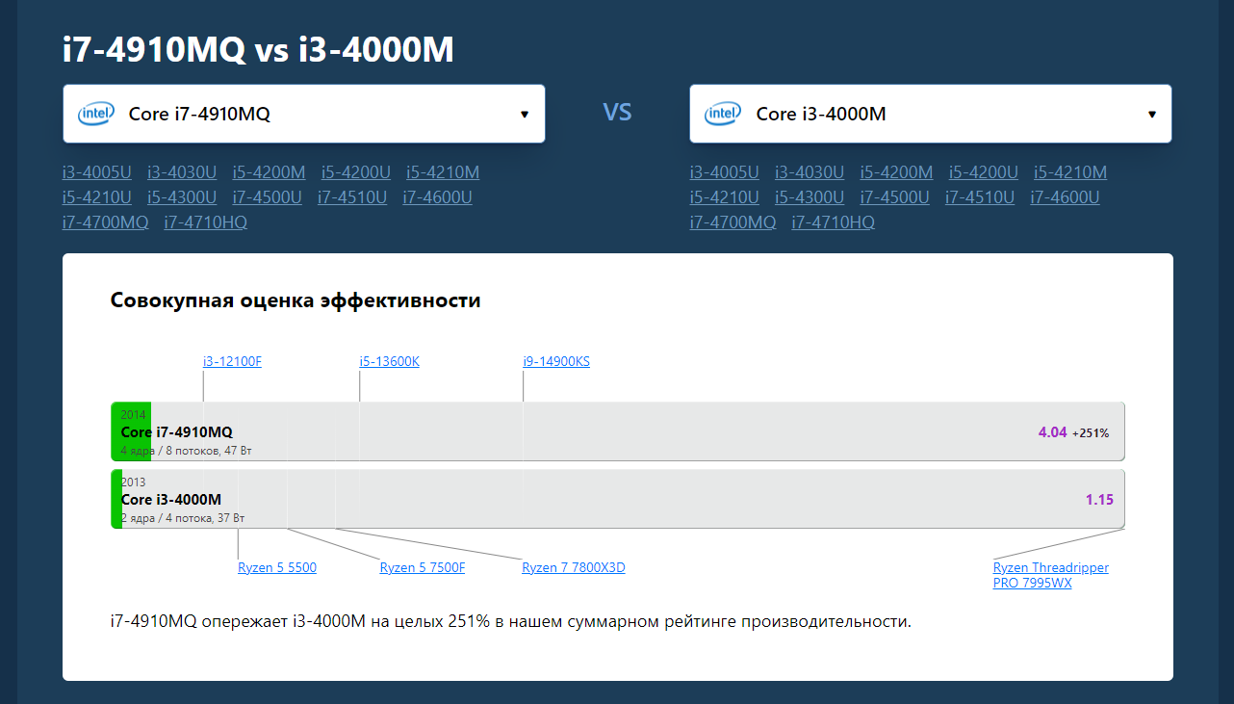Pick i7-4500U link under the i7-4910MQ selector
The height and width of the screenshot is (704, 1234).
[x=268, y=197]
